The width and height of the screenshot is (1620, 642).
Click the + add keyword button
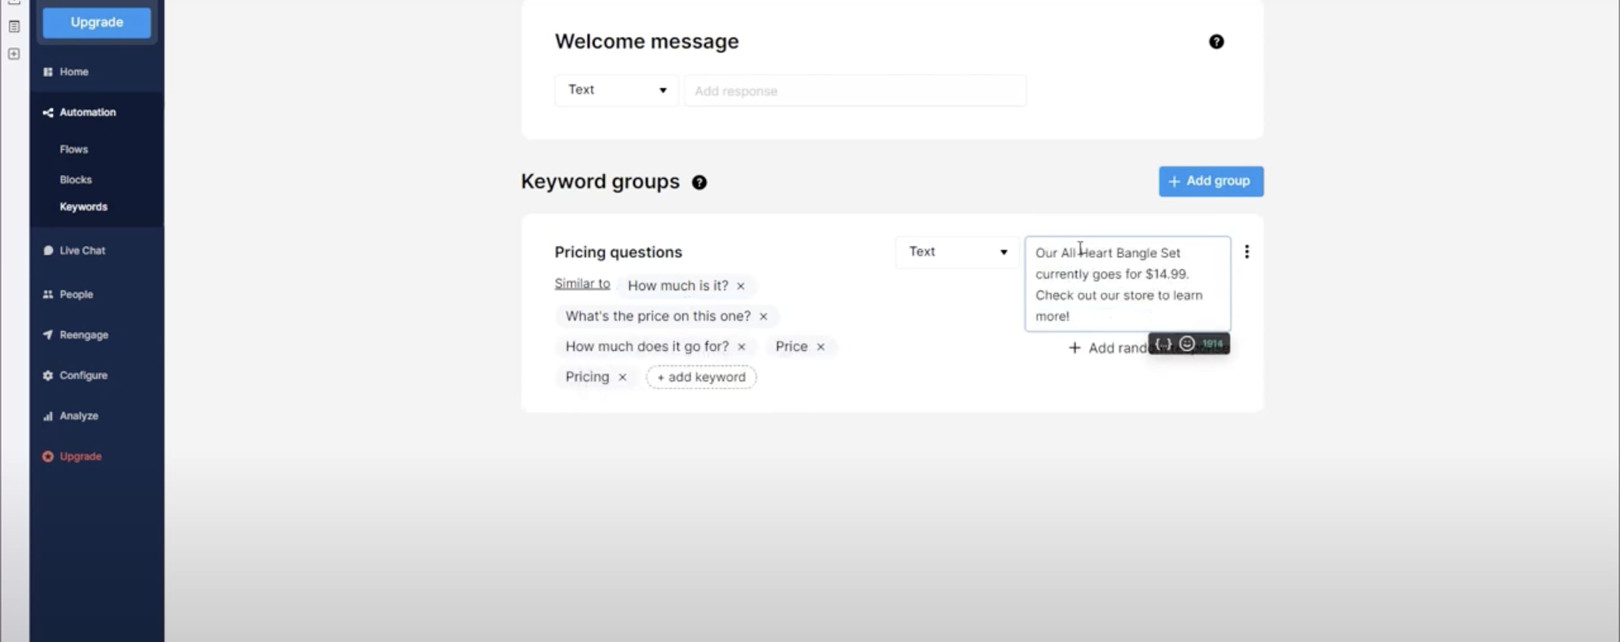click(x=701, y=377)
